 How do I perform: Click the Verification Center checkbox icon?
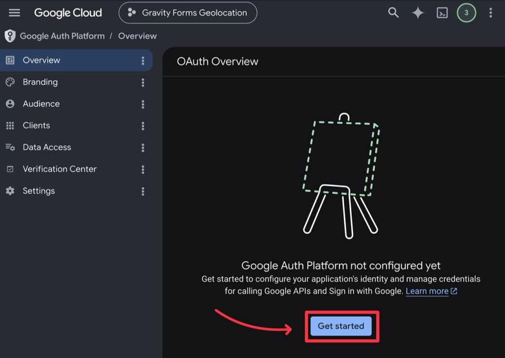coord(10,169)
